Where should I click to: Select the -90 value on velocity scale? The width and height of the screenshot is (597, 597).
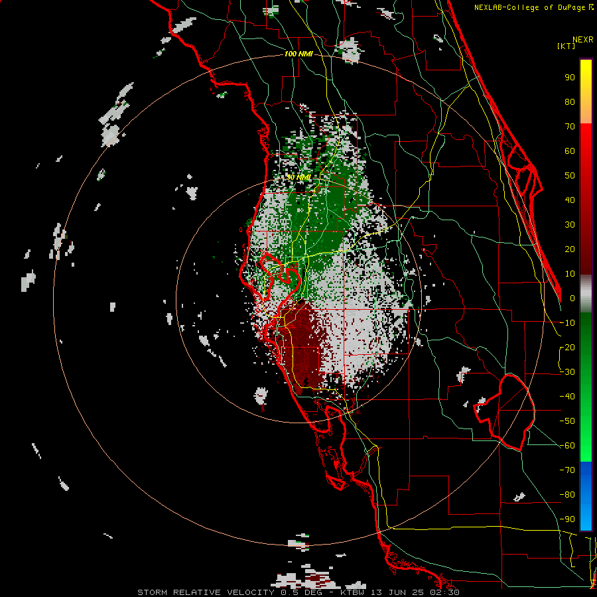tap(567, 519)
